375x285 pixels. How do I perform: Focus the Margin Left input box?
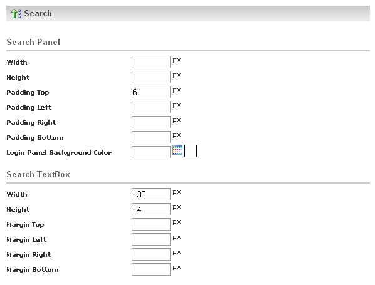pyautogui.click(x=151, y=239)
